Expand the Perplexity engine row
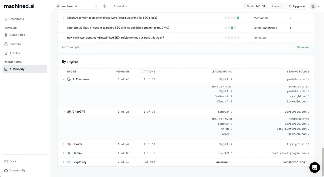The image size is (324, 177). [x=64, y=162]
